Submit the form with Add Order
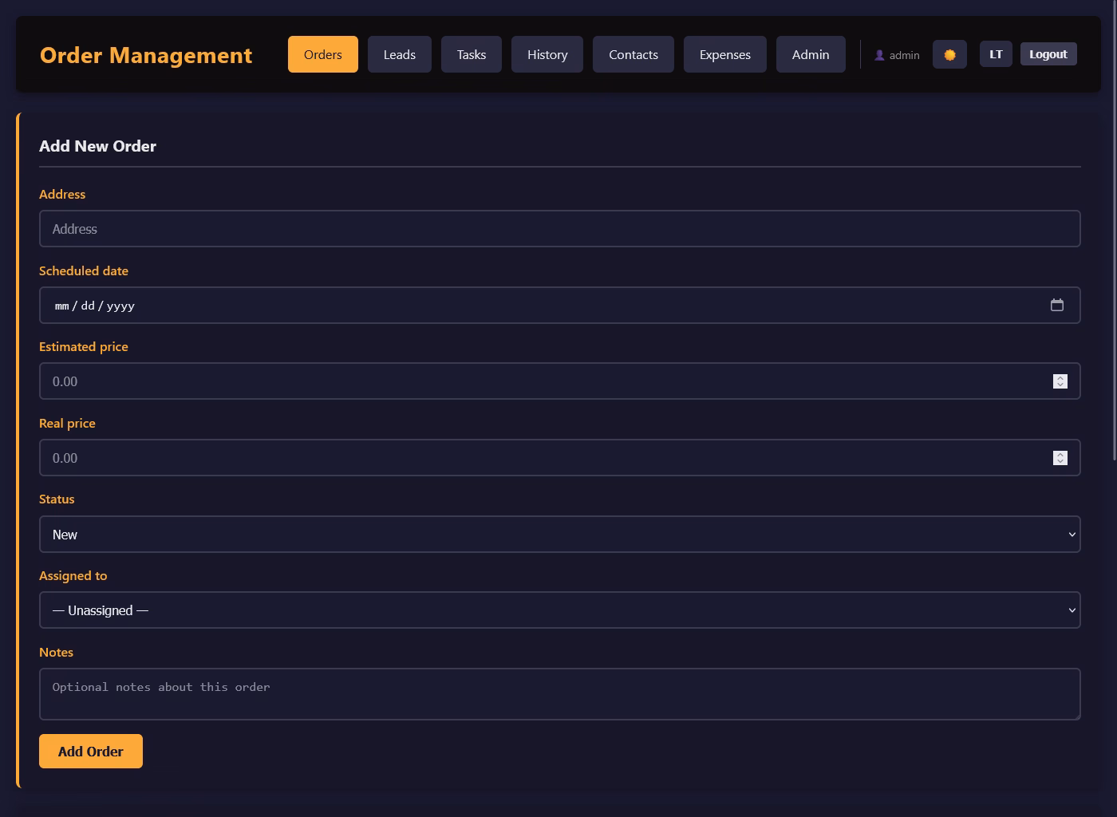Viewport: 1117px width, 817px height. 91,752
